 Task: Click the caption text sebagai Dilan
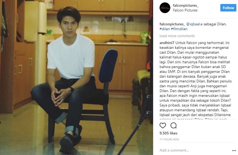click(215, 24)
